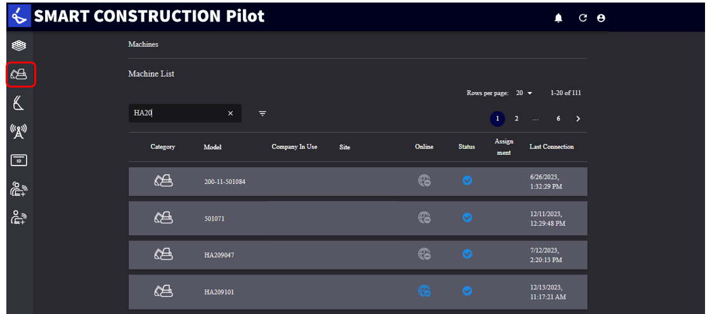Open the filter options icon

262,113
